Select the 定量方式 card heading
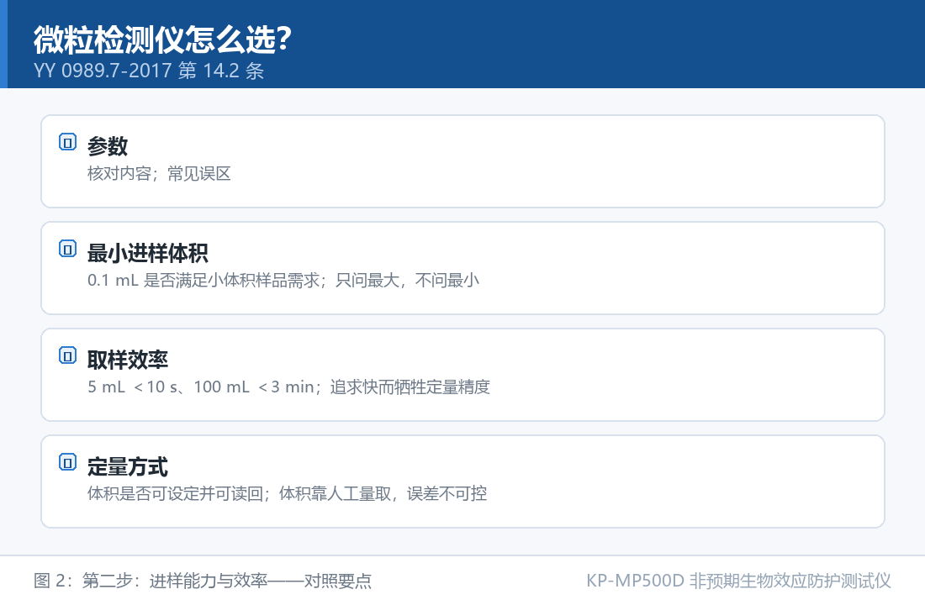This screenshot has height=605, width=925. click(x=128, y=466)
